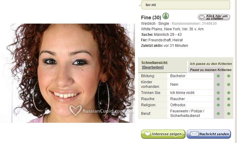Image resolution: width=237 pixels, height=143 pixels.
Task: Click the second green dot in Rauche row
Action: point(229,99)
